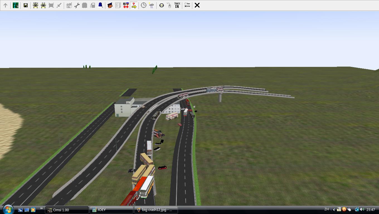Click the greyed-out bus wash icon

(x=85, y=5)
